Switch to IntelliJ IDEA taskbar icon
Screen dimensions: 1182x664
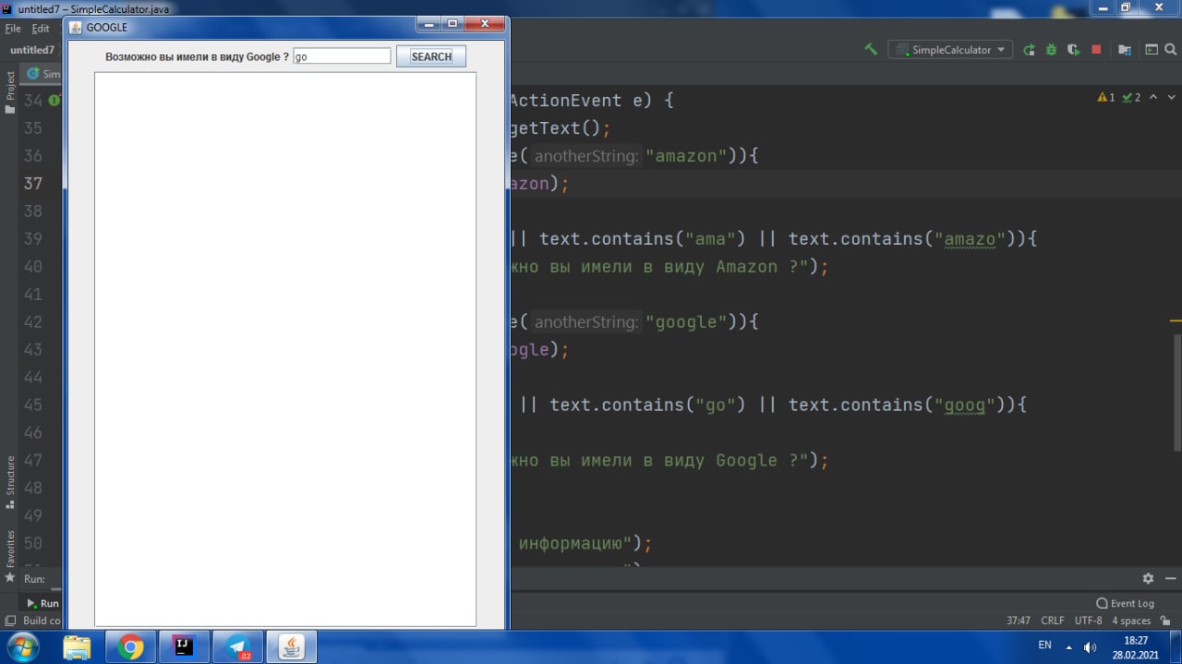(x=184, y=646)
